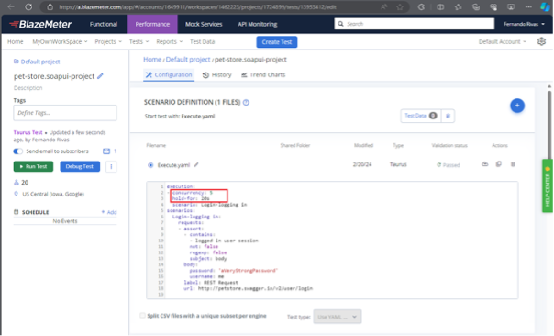The height and width of the screenshot is (336, 554).
Task: Delete Execute.yaml with the trash icon
Action: pyautogui.click(x=513, y=164)
